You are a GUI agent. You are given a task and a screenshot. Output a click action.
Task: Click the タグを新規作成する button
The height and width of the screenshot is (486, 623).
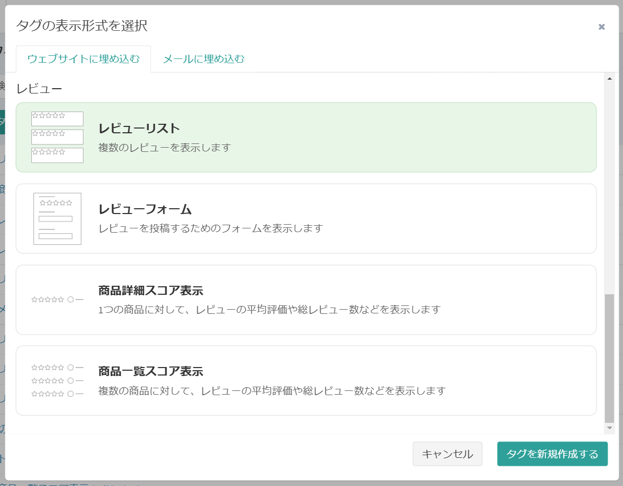click(x=552, y=454)
